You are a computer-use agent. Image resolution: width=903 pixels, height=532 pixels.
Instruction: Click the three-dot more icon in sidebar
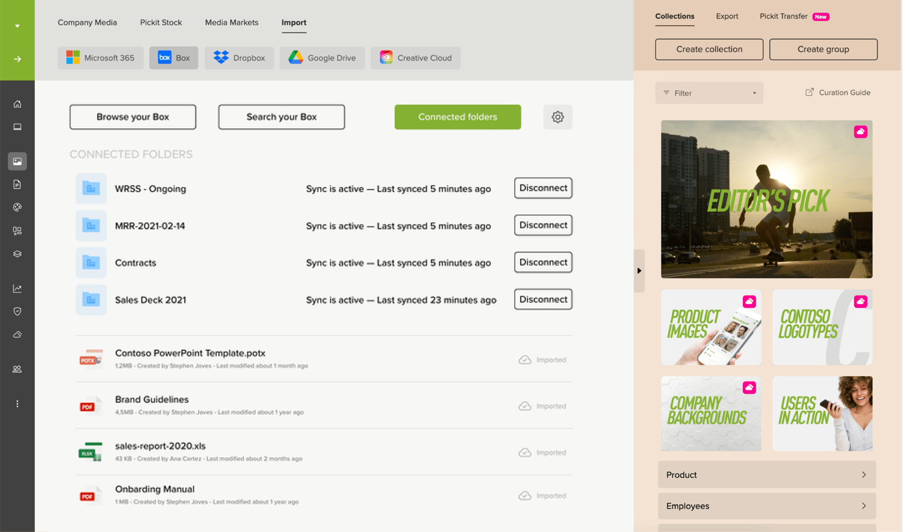click(17, 404)
